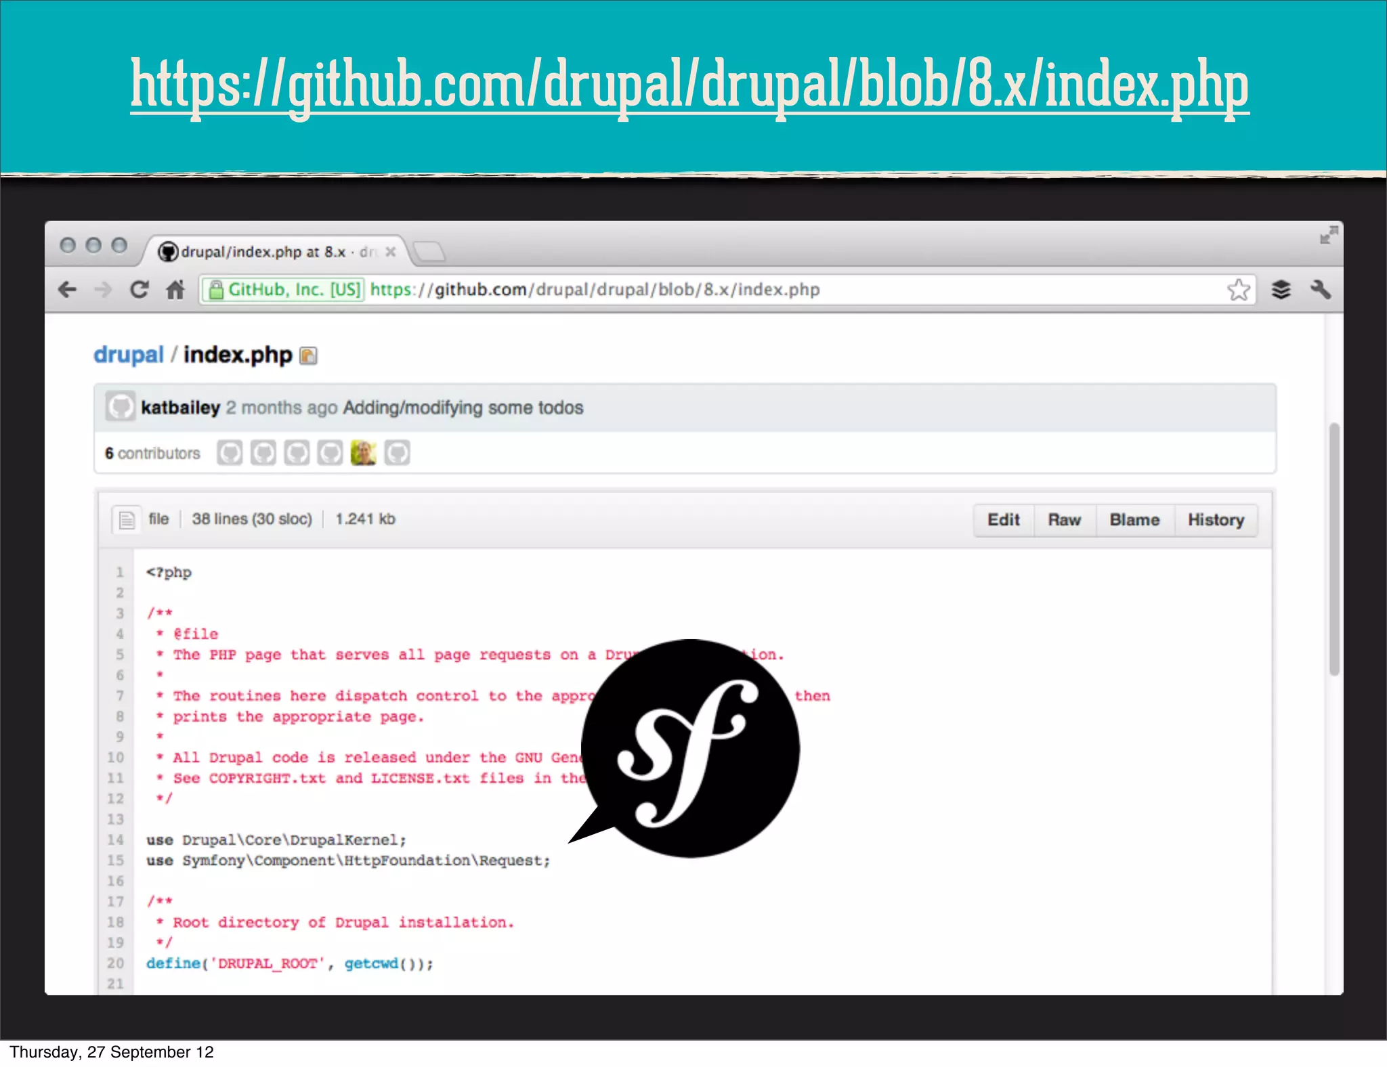Screen dimensions: 1387x1067
Task: Click the browser back arrow
Action: click(67, 290)
